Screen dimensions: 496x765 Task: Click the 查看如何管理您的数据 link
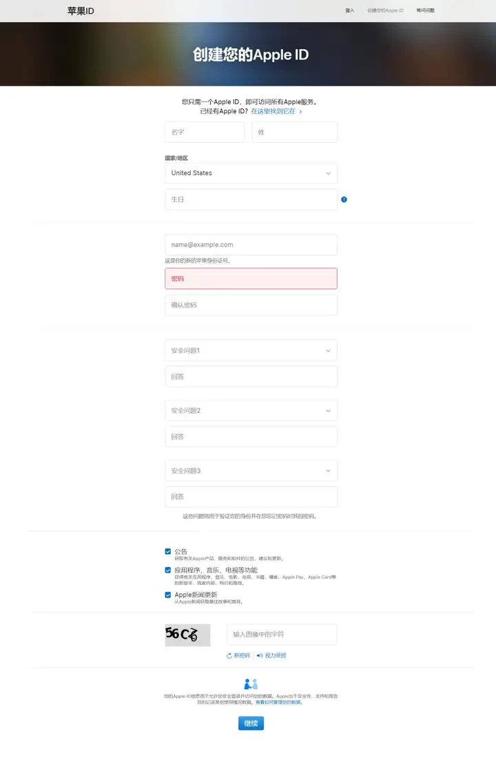pyautogui.click(x=279, y=702)
